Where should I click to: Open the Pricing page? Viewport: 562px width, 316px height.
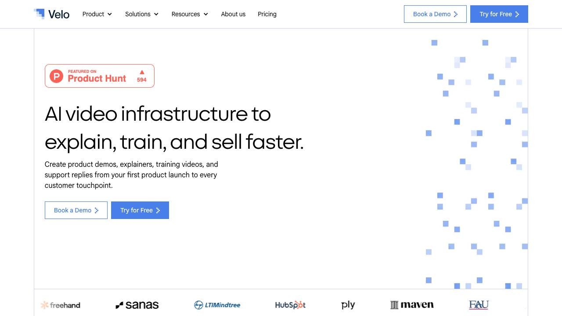[267, 14]
